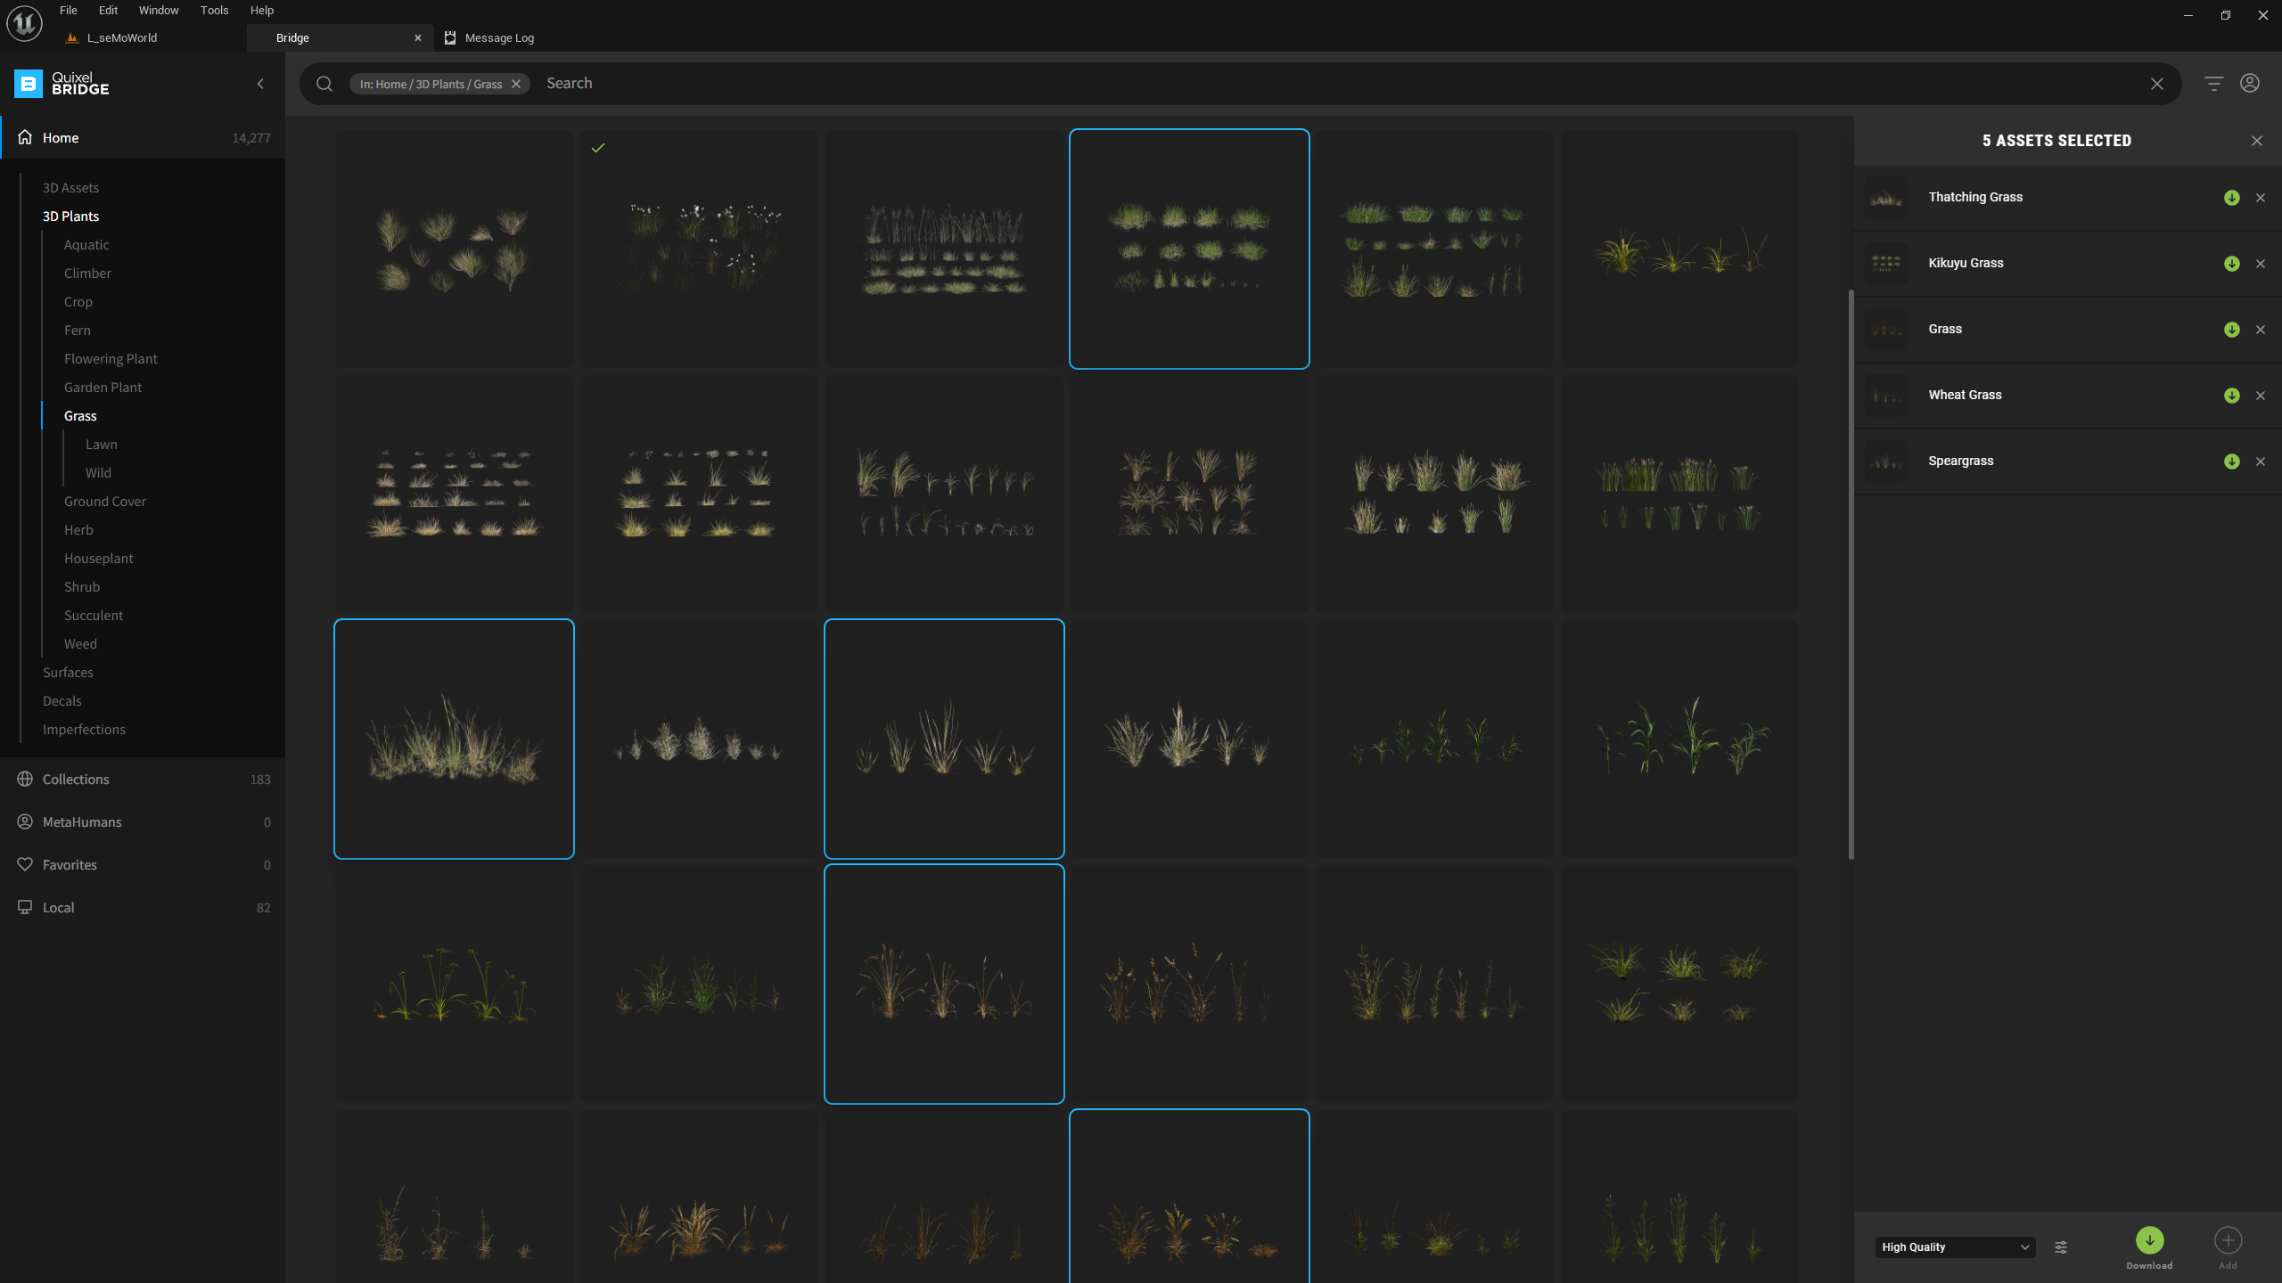Click the Add to project icon
Image resolution: width=2282 pixels, height=1283 pixels.
pos(2228,1240)
